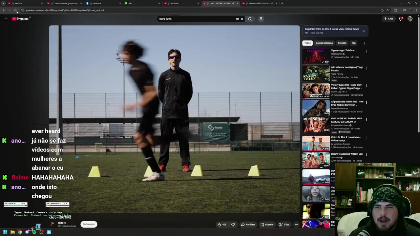Open 'Afghanistan's Heroin Hell' video title
The height and width of the screenshot is (236, 420).
[347, 103]
